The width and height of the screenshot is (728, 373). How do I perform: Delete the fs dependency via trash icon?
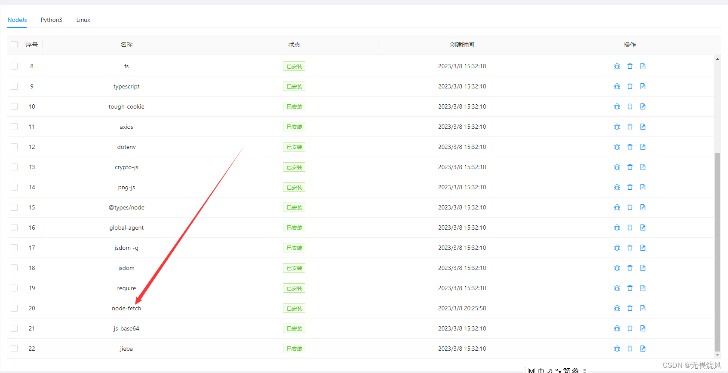(630, 66)
